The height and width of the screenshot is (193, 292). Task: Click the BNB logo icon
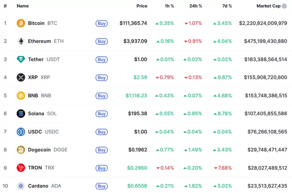pos(21,96)
